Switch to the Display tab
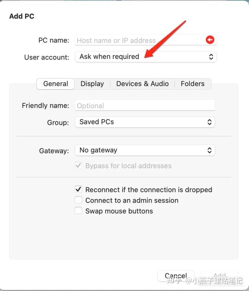Screen dimensions: 249x291 (92, 84)
